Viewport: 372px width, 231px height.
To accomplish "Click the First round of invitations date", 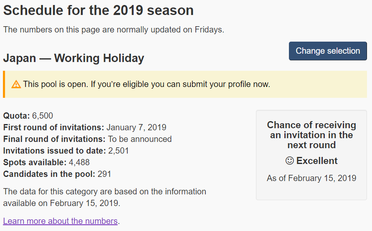I will coord(136,127).
